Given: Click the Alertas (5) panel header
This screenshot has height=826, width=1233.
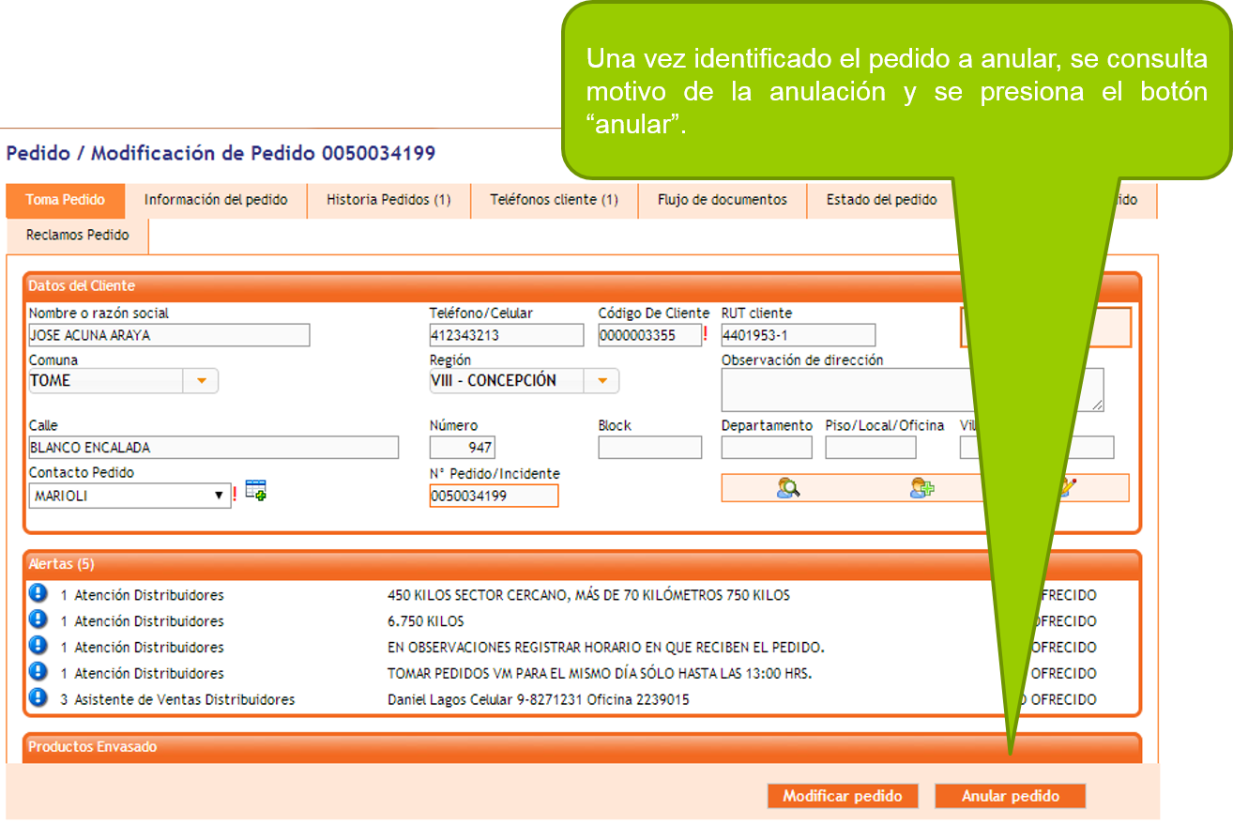Looking at the screenshot, I should tap(582, 564).
